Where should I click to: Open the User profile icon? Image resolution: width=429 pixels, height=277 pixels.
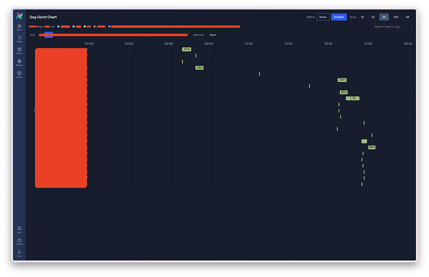click(19, 253)
